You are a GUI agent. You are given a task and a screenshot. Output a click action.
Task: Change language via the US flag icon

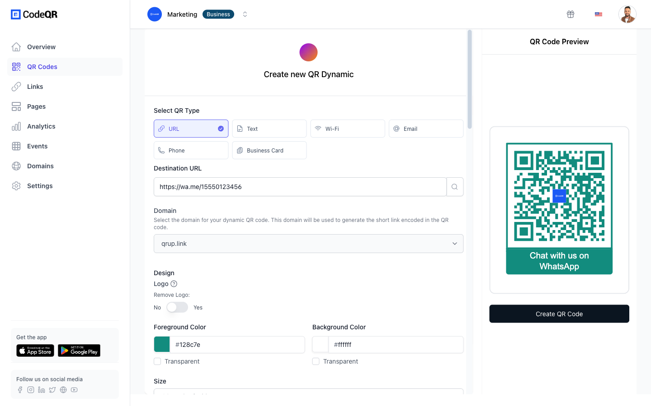(599, 14)
